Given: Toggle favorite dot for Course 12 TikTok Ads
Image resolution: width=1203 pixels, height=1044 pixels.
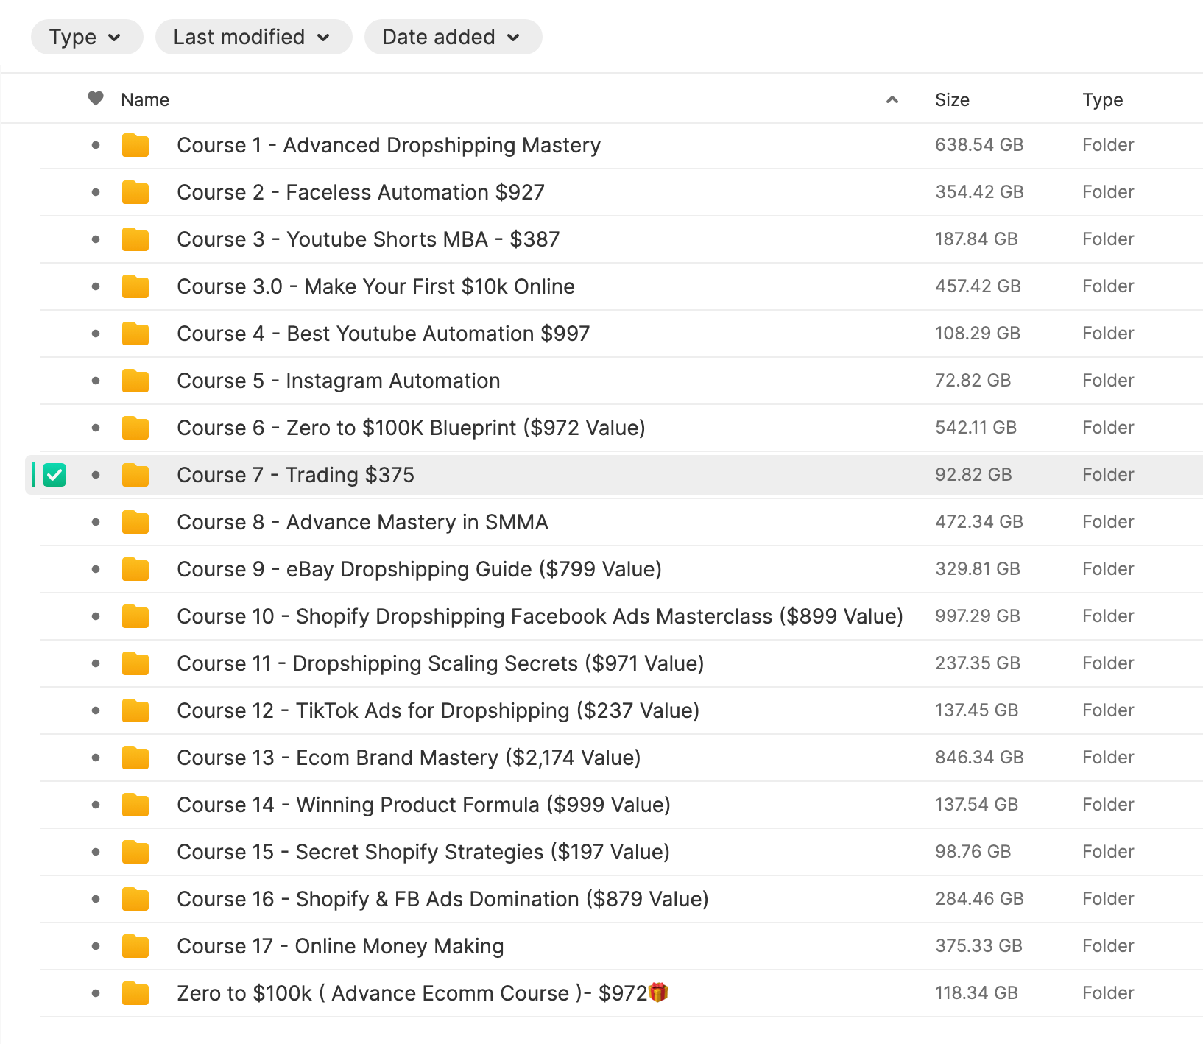Looking at the screenshot, I should pyautogui.click(x=96, y=710).
